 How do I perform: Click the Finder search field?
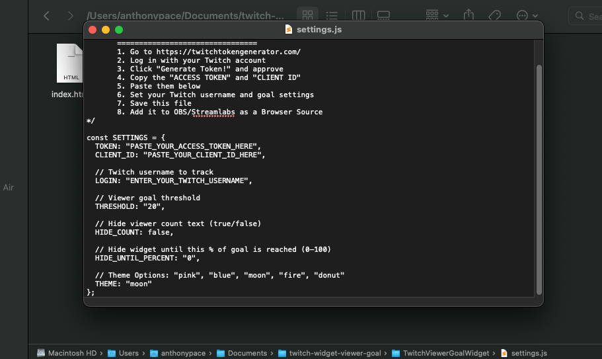585,16
